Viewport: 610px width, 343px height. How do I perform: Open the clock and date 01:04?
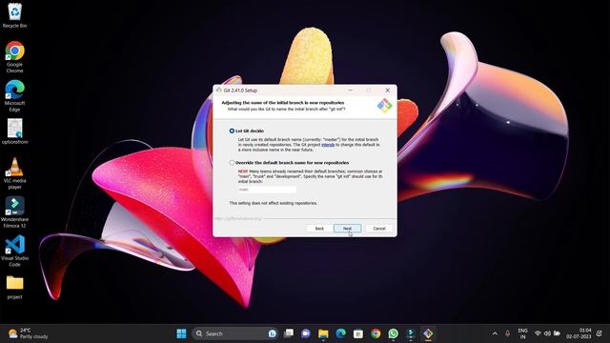tap(579, 333)
